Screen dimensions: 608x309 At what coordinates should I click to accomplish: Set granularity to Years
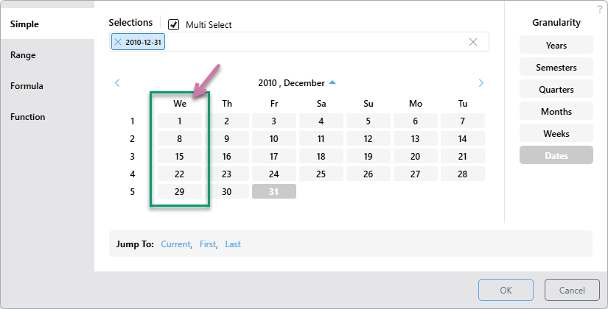pos(556,46)
